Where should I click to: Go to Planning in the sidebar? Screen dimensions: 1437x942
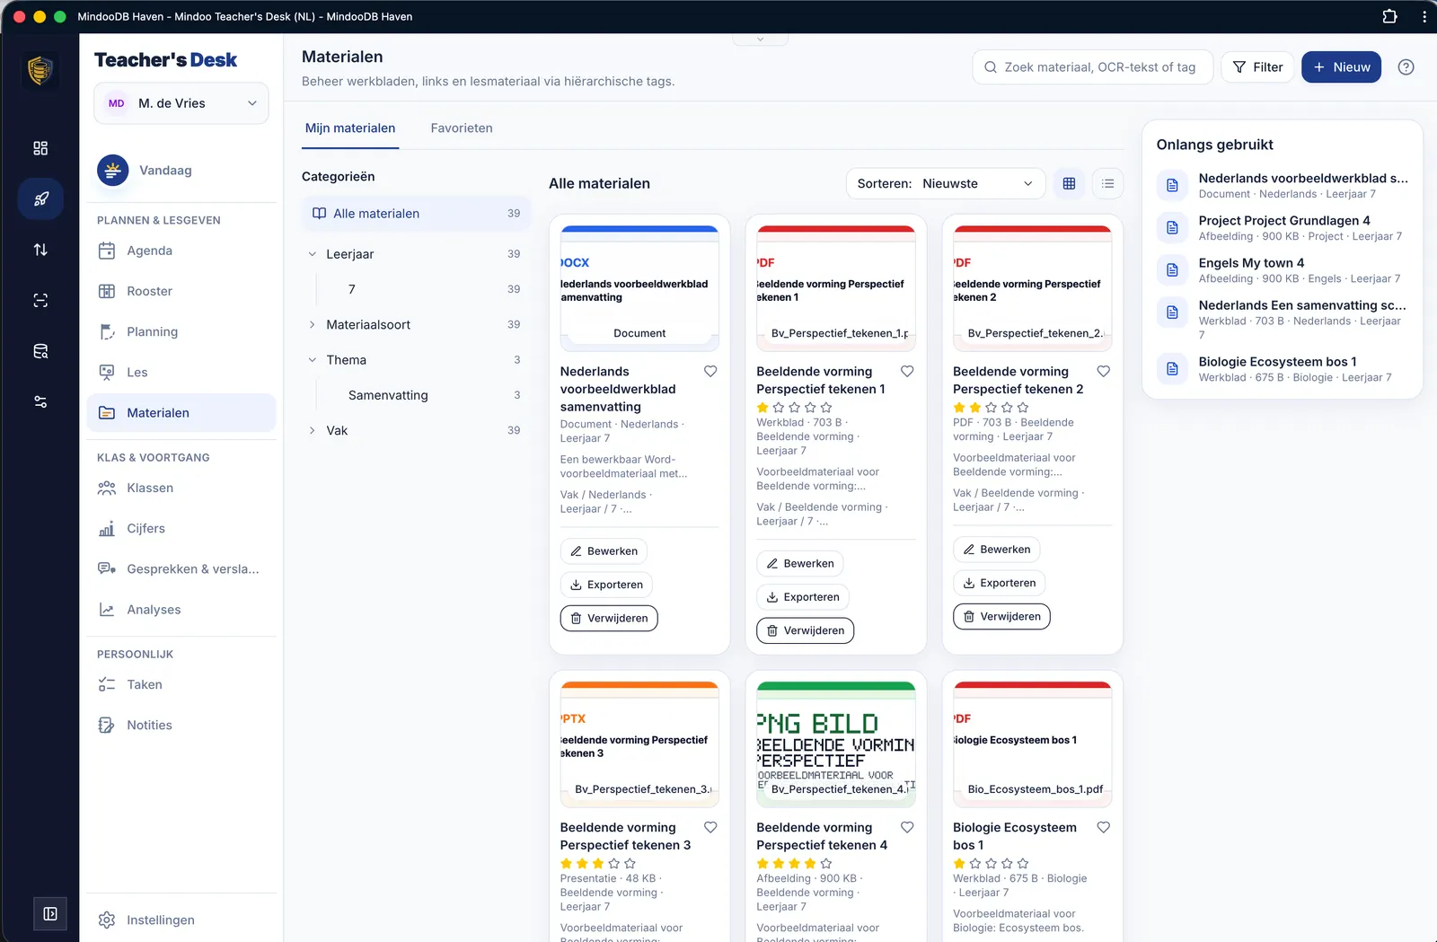(x=181, y=331)
